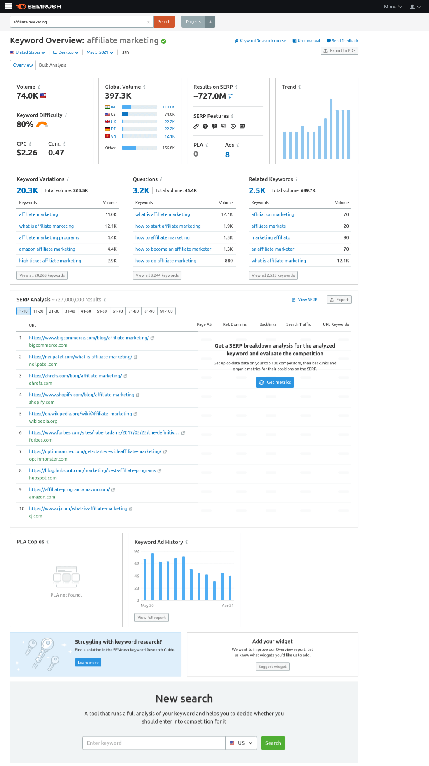429x766 pixels.
Task: Expand the United States country dropdown
Action: tap(28, 52)
